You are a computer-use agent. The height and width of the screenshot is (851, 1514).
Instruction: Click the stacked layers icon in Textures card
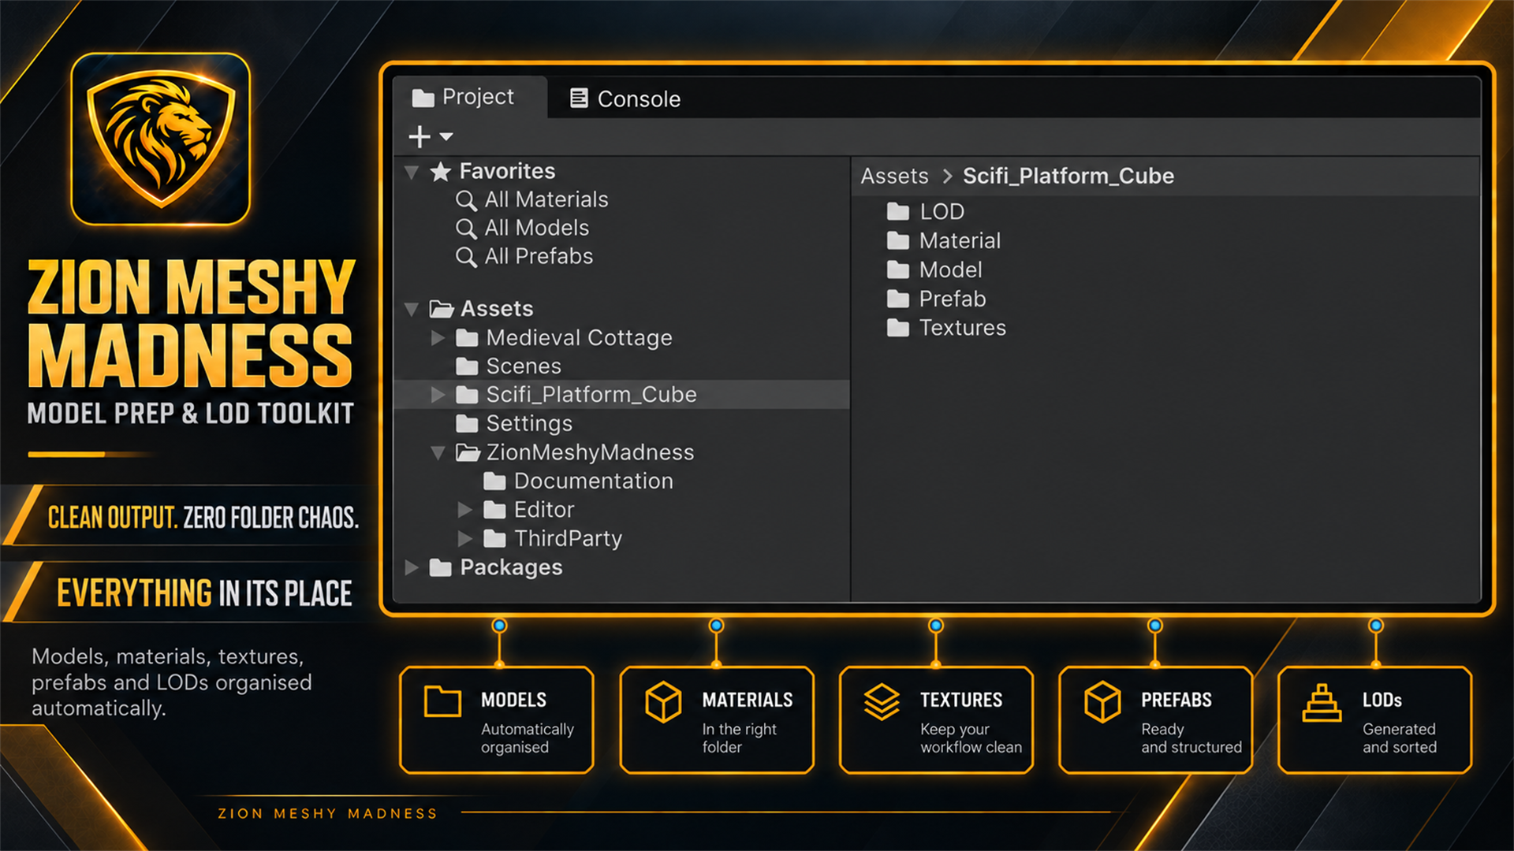(x=882, y=702)
